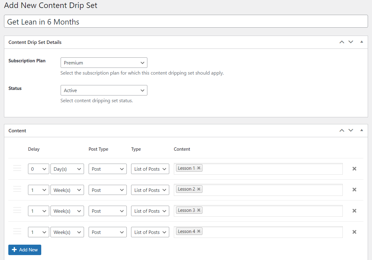This screenshot has height=260, width=372.
Task: Click the Content column header
Action: [x=182, y=149]
